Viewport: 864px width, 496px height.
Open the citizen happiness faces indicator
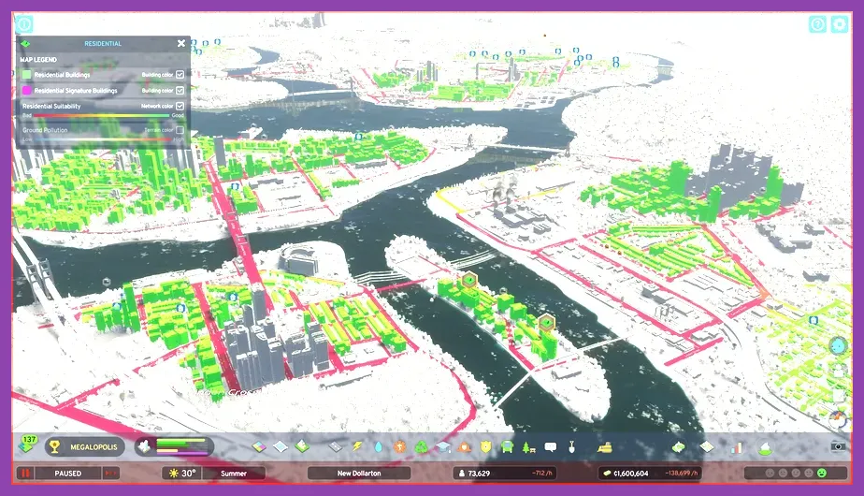[x=796, y=473]
